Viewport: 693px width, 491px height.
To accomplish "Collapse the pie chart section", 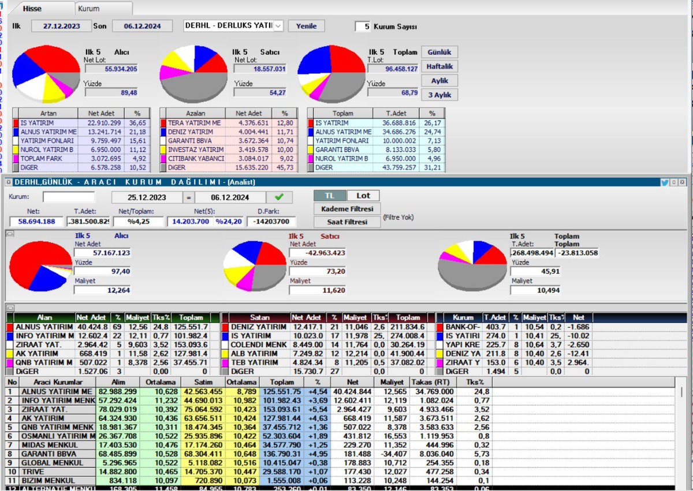I will tap(9, 233).
